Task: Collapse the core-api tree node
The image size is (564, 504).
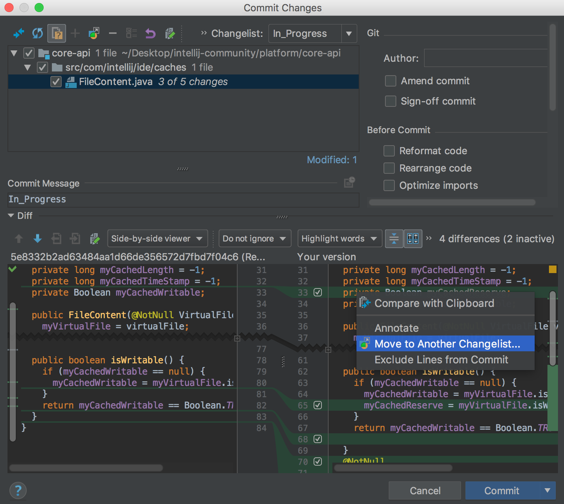Action: 14,53
